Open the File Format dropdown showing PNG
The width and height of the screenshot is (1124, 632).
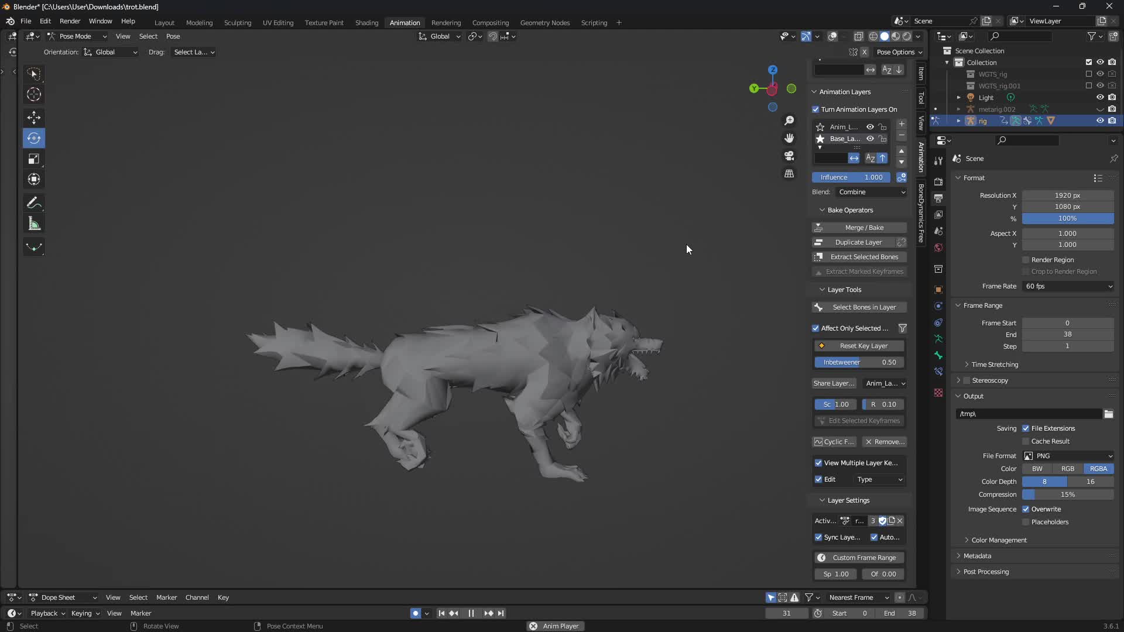(1067, 456)
